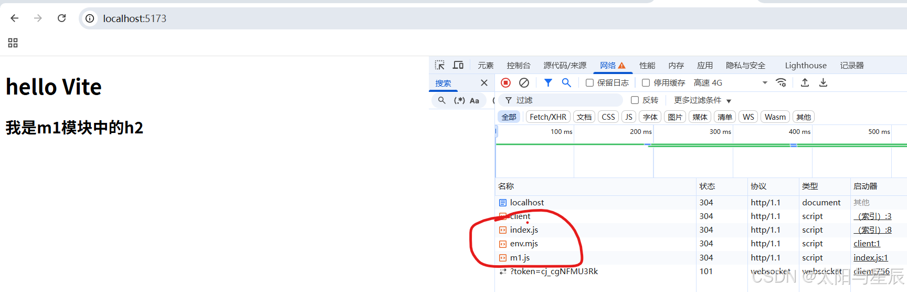Activate the inspect element picker icon
Image resolution: width=907 pixels, height=292 pixels.
point(440,65)
